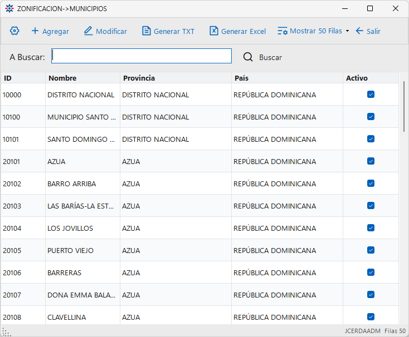Click the app logo icon in the title bar

pos(9,8)
